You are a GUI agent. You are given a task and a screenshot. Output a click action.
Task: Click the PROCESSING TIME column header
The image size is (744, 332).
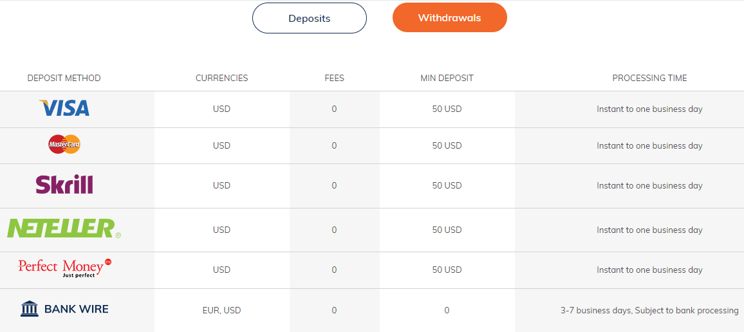[649, 78]
